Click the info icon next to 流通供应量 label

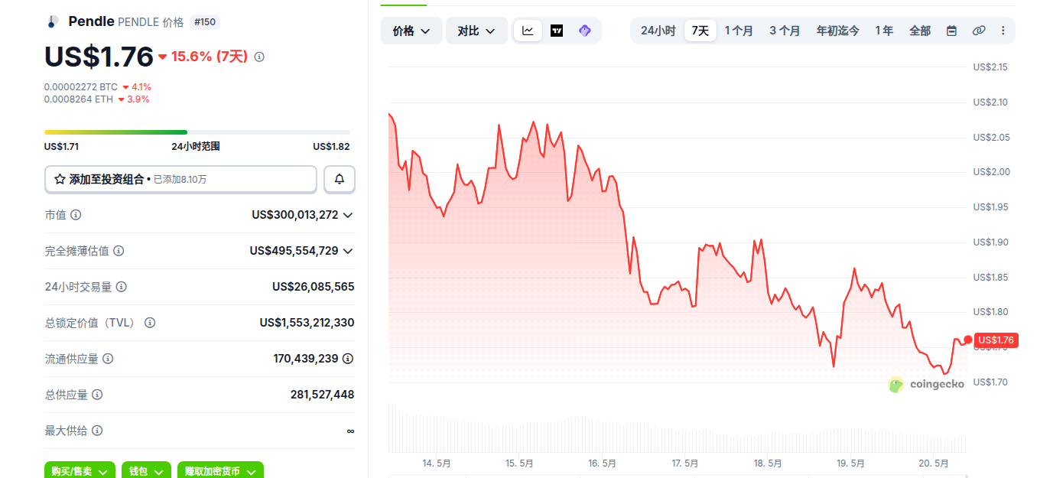[108, 359]
